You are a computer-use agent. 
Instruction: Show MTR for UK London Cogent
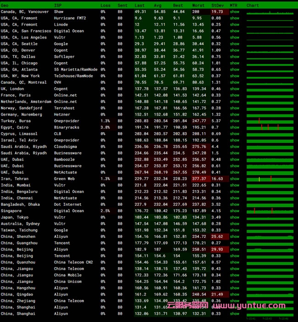tap(234, 89)
